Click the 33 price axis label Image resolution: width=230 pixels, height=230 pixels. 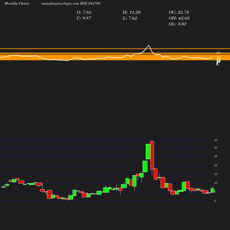(x=216, y=148)
